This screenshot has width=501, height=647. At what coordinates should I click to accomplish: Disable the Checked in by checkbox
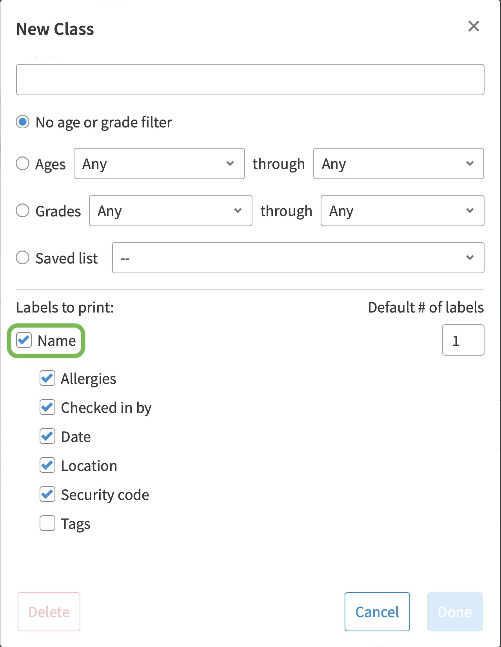47,407
